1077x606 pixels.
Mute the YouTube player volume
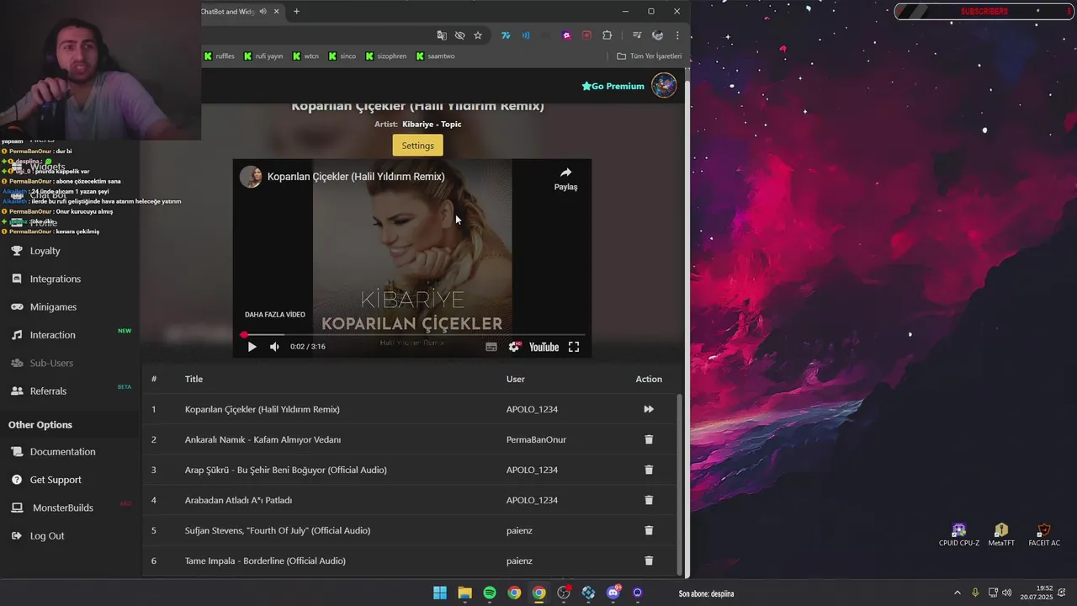point(274,347)
